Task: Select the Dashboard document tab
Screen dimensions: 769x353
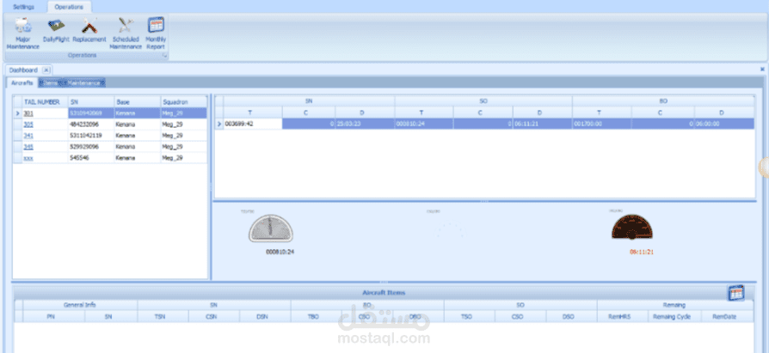Action: [23, 70]
